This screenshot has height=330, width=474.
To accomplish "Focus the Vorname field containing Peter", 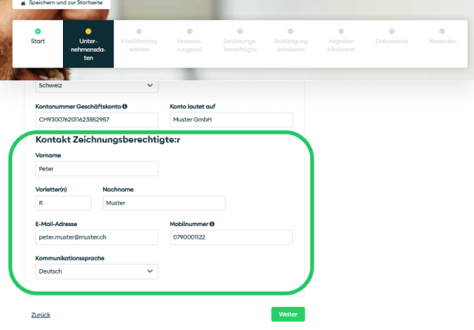I will 97,168.
